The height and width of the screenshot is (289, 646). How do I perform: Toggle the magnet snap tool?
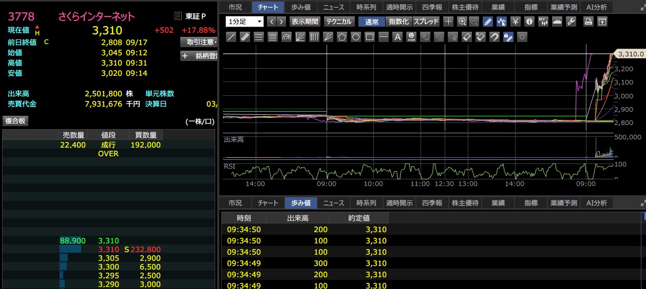(x=495, y=37)
